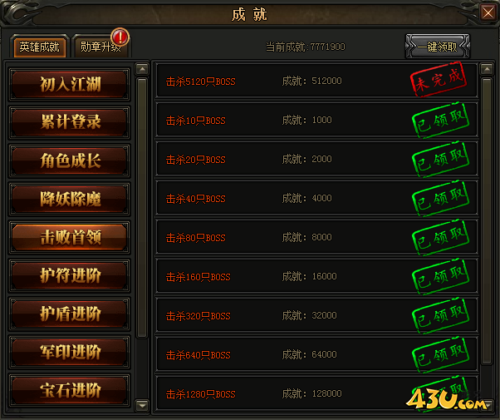Click the red exclamation alert badge
The width and height of the screenshot is (500, 420).
[120, 37]
